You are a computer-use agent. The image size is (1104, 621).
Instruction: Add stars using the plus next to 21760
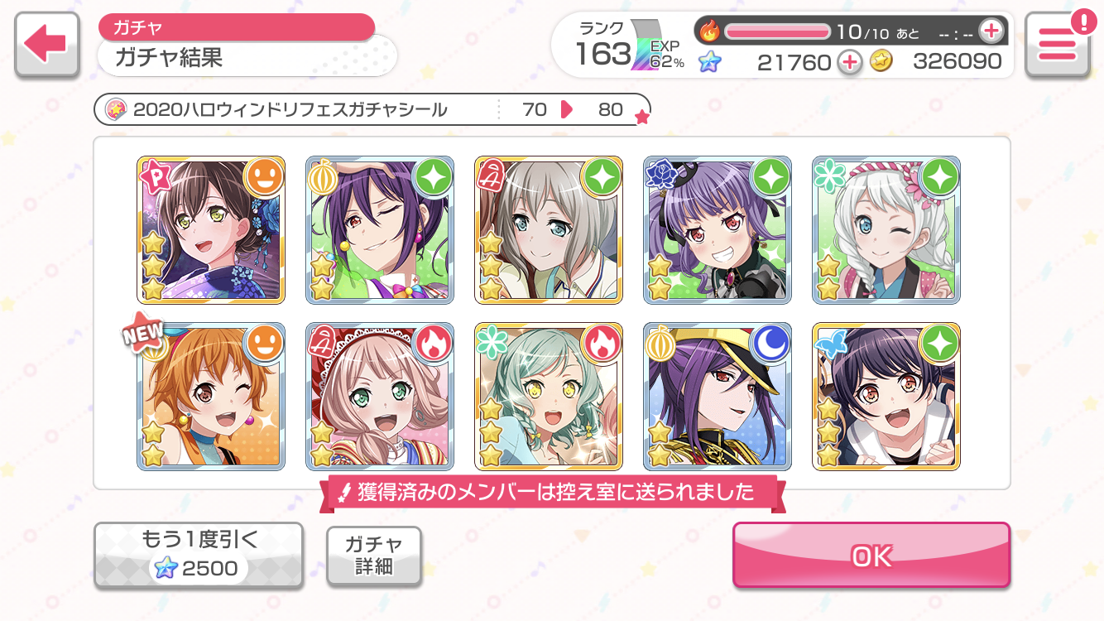849,61
